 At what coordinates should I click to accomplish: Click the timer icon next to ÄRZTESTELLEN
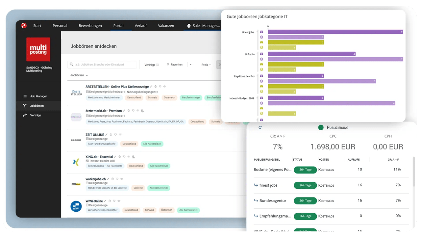[x=156, y=87]
